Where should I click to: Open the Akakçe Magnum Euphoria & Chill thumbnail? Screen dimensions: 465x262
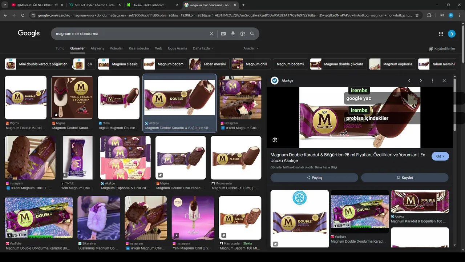[125, 158]
